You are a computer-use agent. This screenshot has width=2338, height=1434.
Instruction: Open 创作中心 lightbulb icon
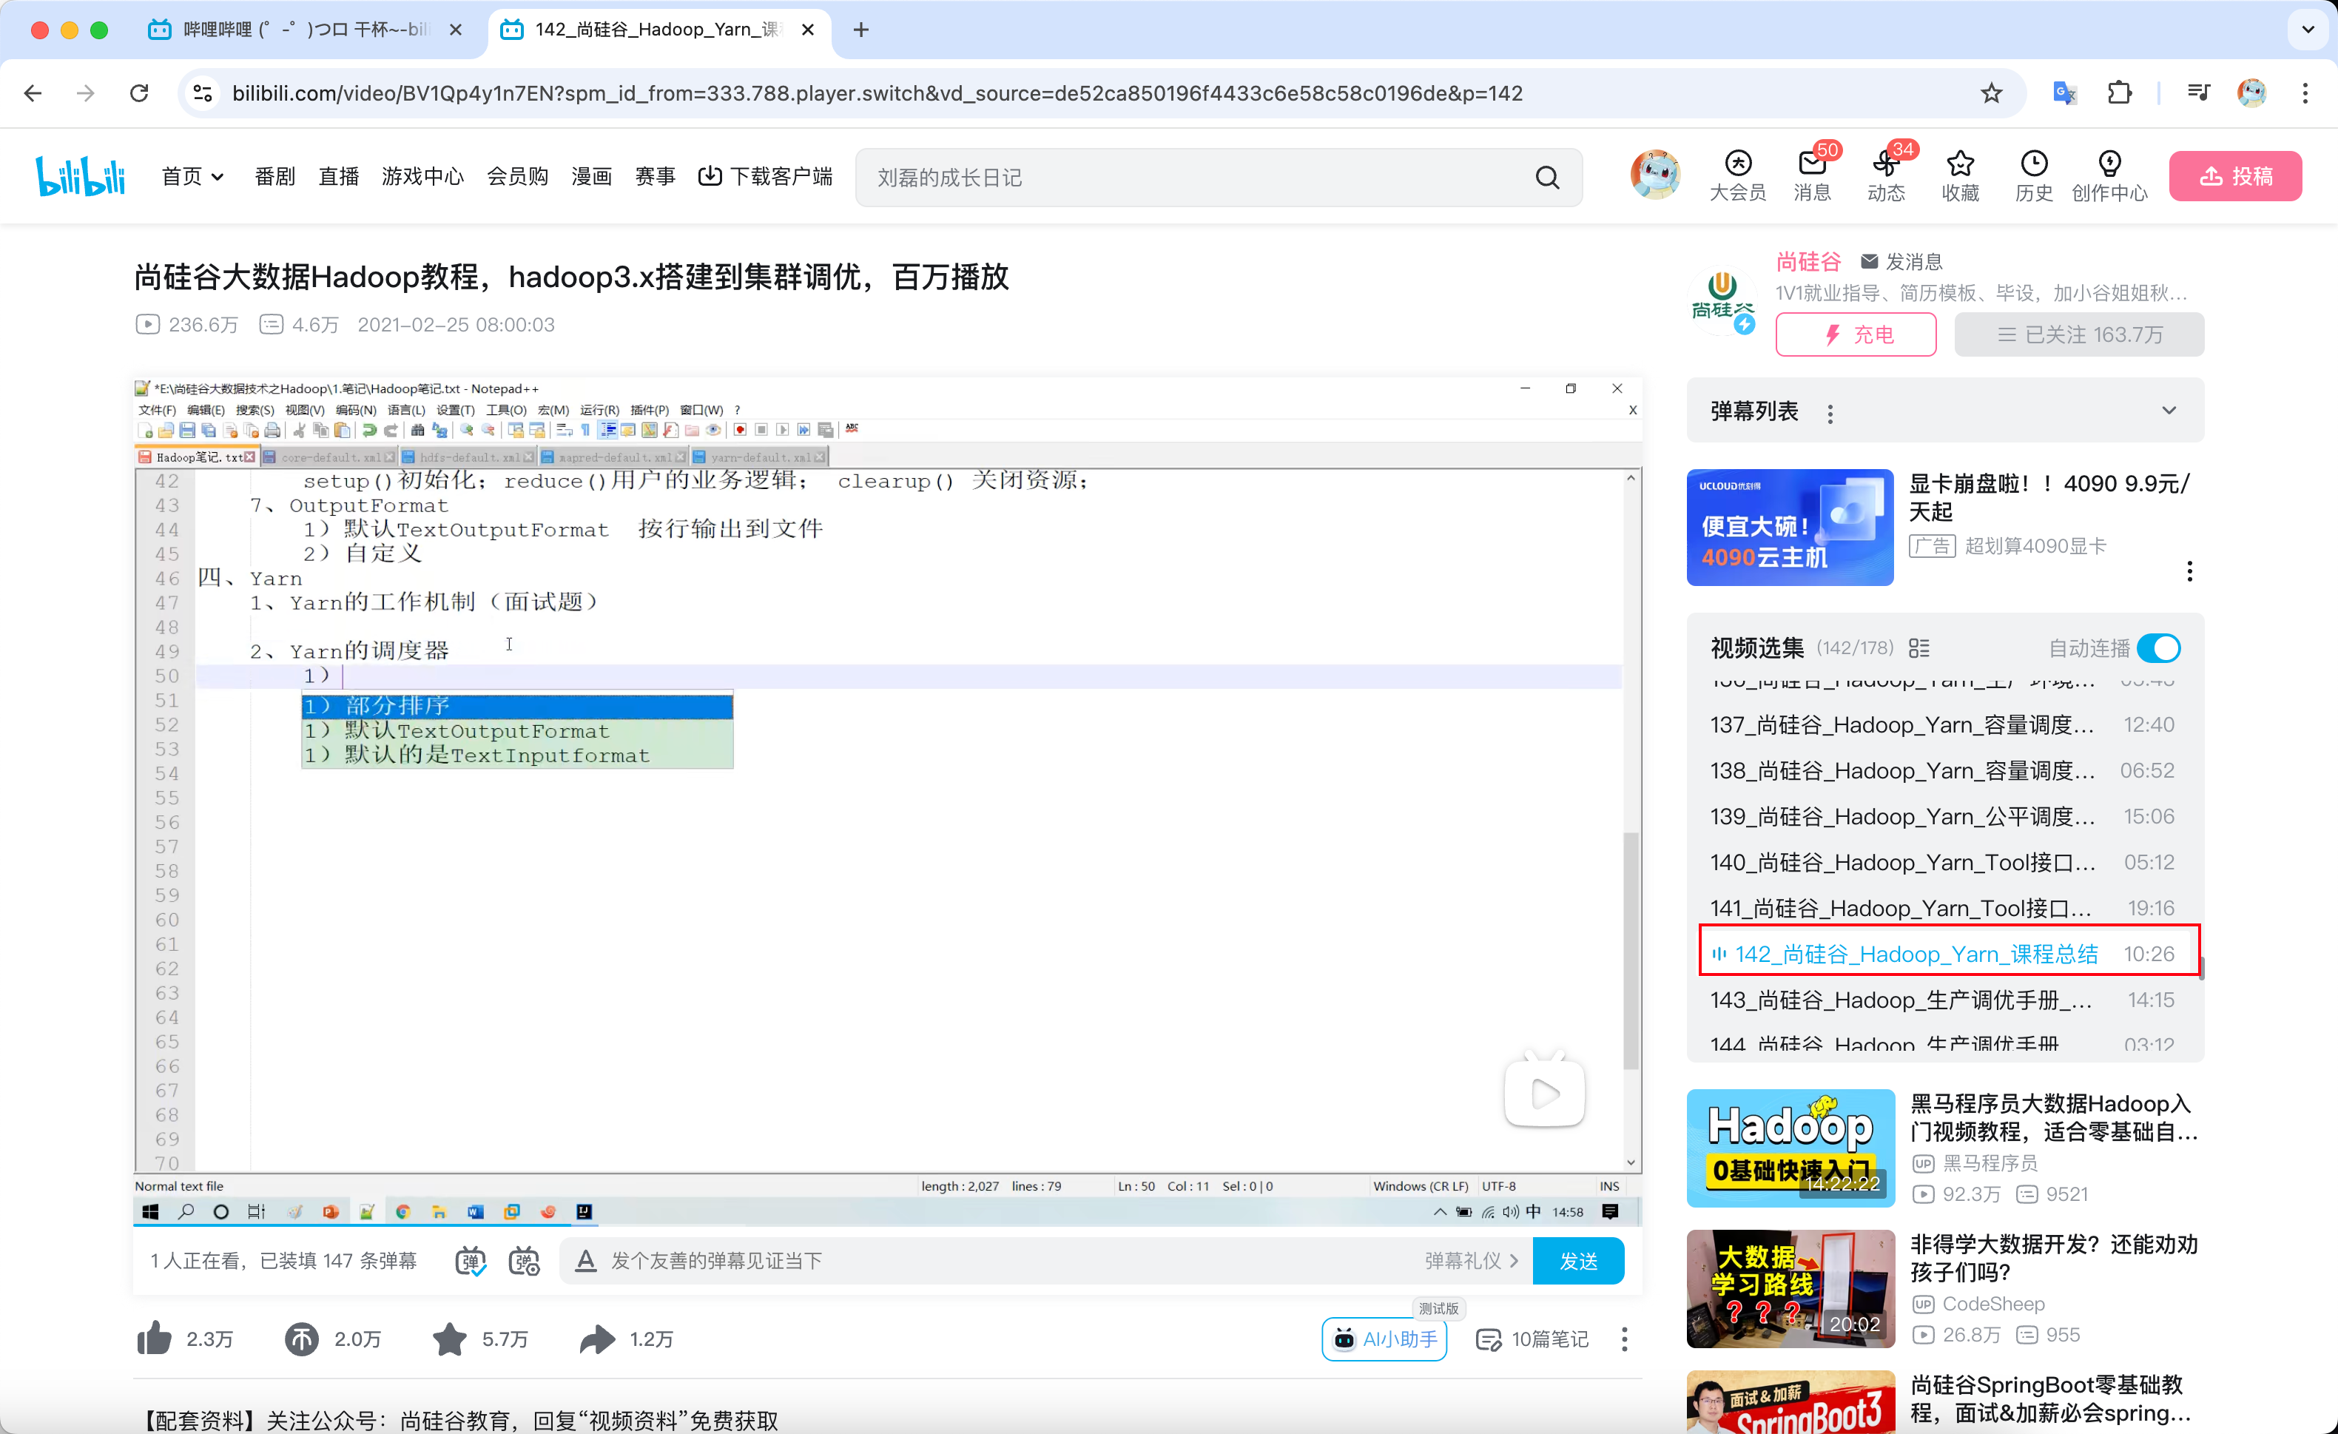(2109, 175)
